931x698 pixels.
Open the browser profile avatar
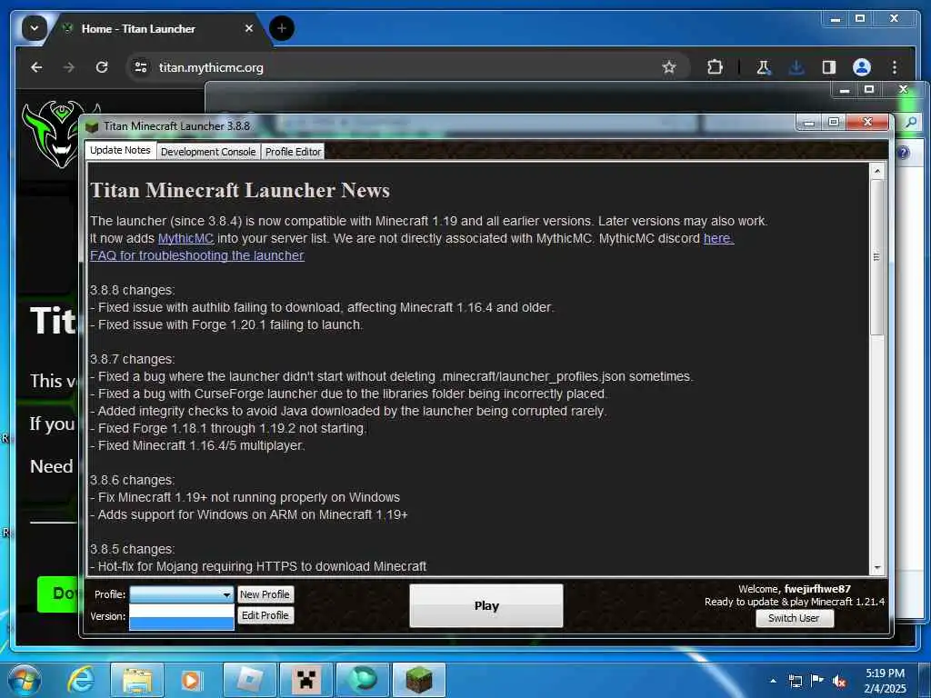coord(862,67)
